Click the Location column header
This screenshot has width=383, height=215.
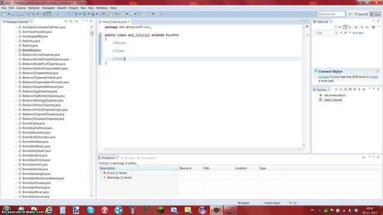[x=246, y=168]
